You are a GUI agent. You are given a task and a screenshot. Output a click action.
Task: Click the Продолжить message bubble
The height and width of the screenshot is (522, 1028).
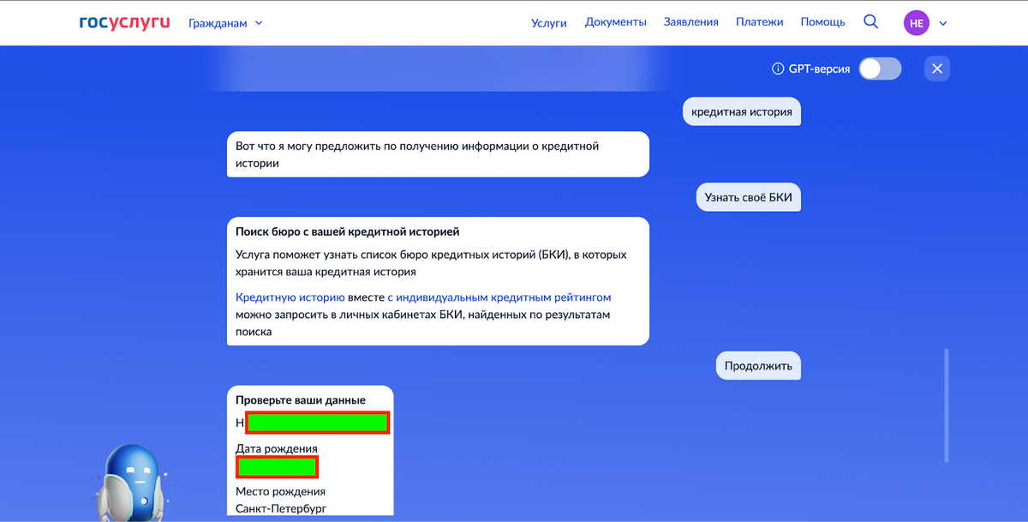point(758,366)
